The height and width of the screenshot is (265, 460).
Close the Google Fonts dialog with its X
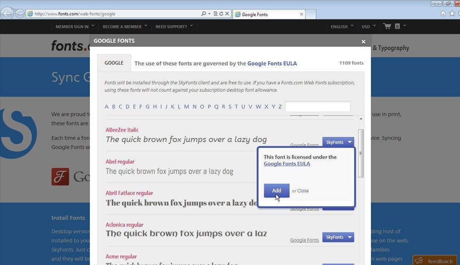click(x=363, y=42)
